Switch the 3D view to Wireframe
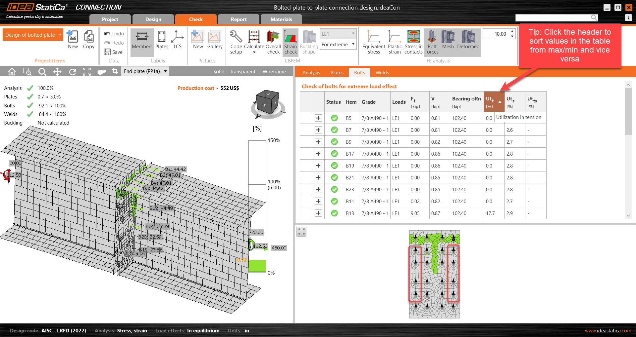This screenshot has height=337, width=636. [274, 71]
